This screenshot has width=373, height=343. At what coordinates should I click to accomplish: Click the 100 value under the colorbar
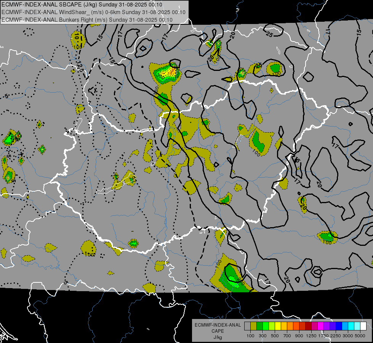pyautogui.click(x=250, y=336)
